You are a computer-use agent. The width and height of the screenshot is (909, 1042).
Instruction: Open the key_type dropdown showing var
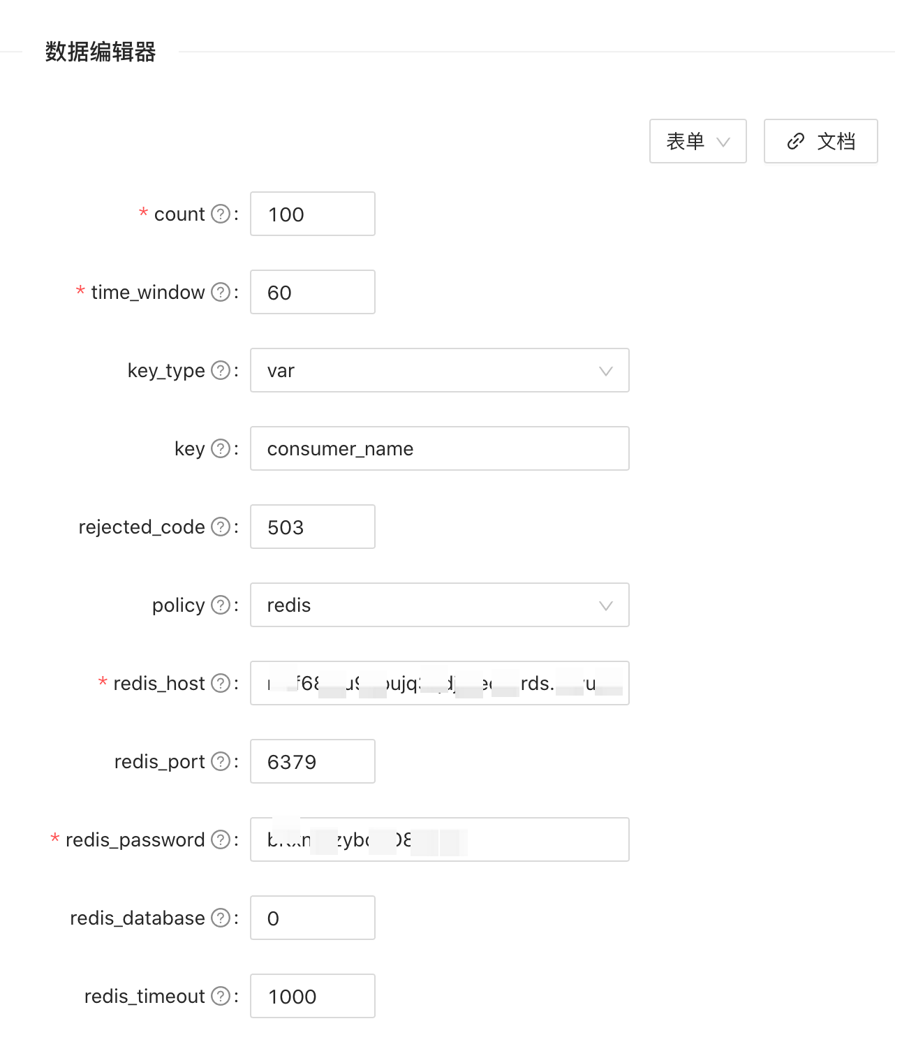(438, 371)
